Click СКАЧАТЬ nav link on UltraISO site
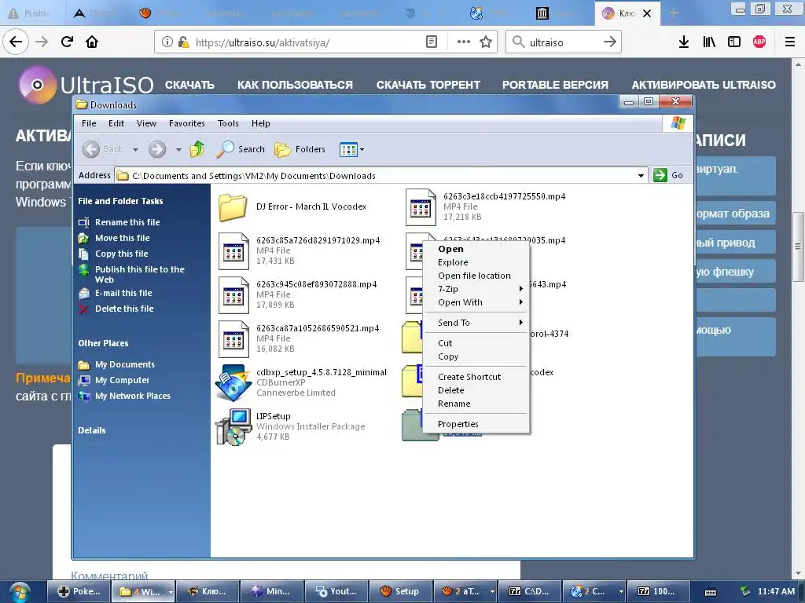 [x=189, y=85]
